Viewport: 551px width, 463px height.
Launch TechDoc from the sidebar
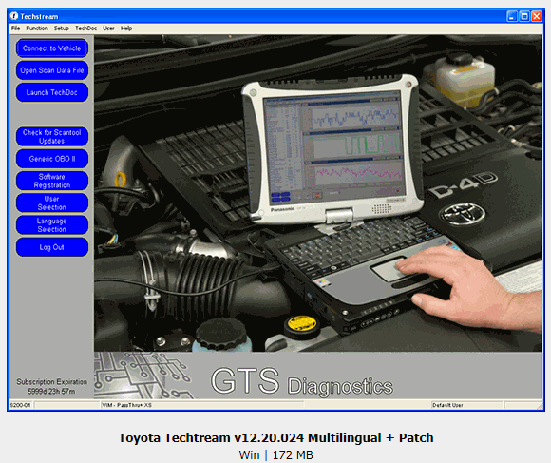(x=52, y=92)
